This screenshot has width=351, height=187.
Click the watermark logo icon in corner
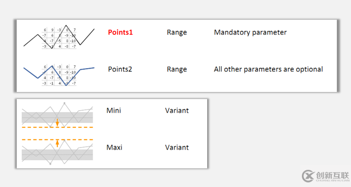308,176
